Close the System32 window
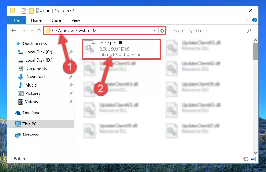The height and width of the screenshot is (172, 266). (x=250, y=11)
